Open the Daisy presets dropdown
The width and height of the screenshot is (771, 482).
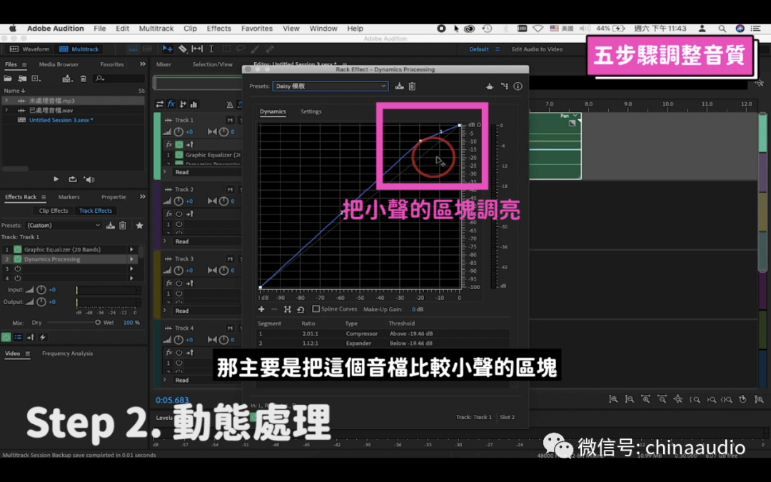[x=330, y=86]
